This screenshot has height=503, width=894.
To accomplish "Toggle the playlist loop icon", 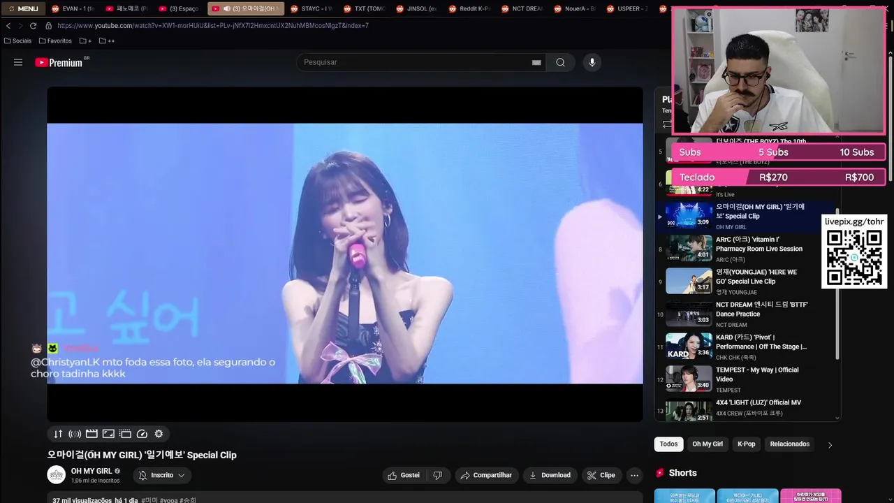I will click(x=666, y=124).
